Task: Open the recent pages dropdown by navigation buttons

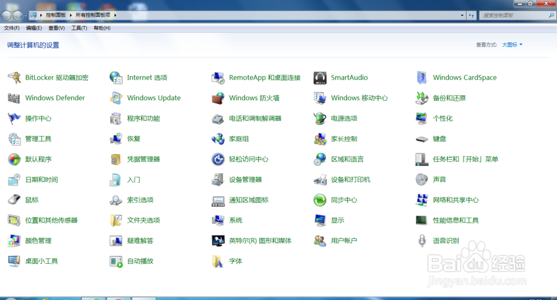Action: click(26, 16)
